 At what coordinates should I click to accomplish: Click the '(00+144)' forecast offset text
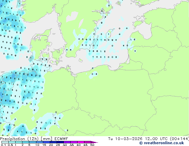click(x=179, y=139)
